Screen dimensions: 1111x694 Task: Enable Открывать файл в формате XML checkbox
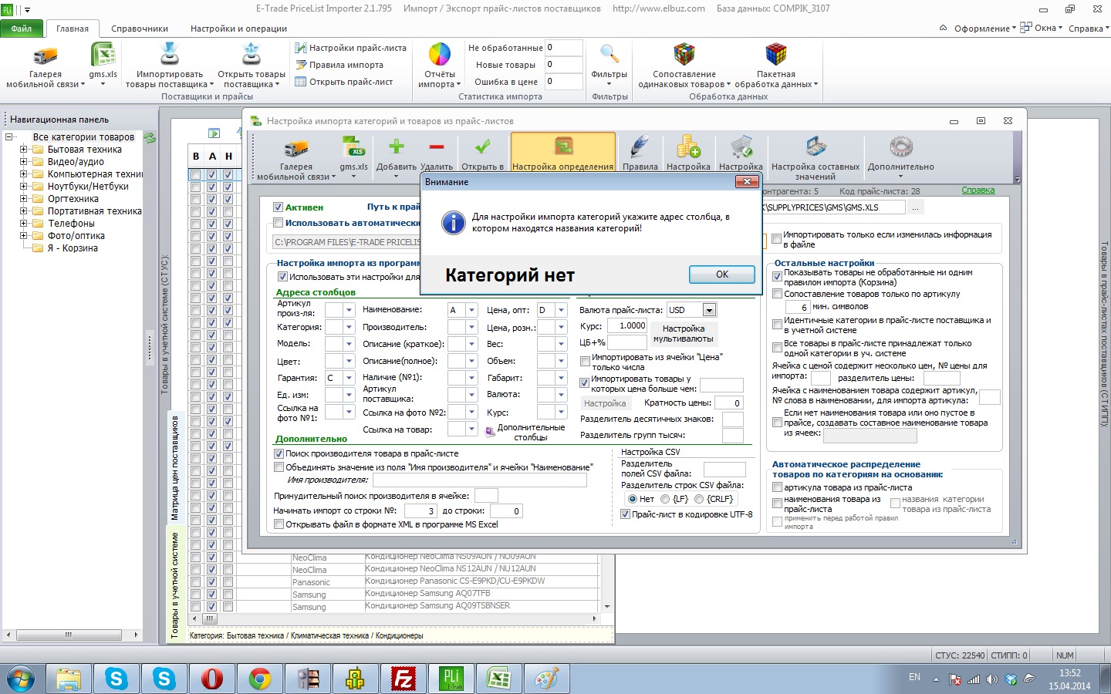(279, 524)
